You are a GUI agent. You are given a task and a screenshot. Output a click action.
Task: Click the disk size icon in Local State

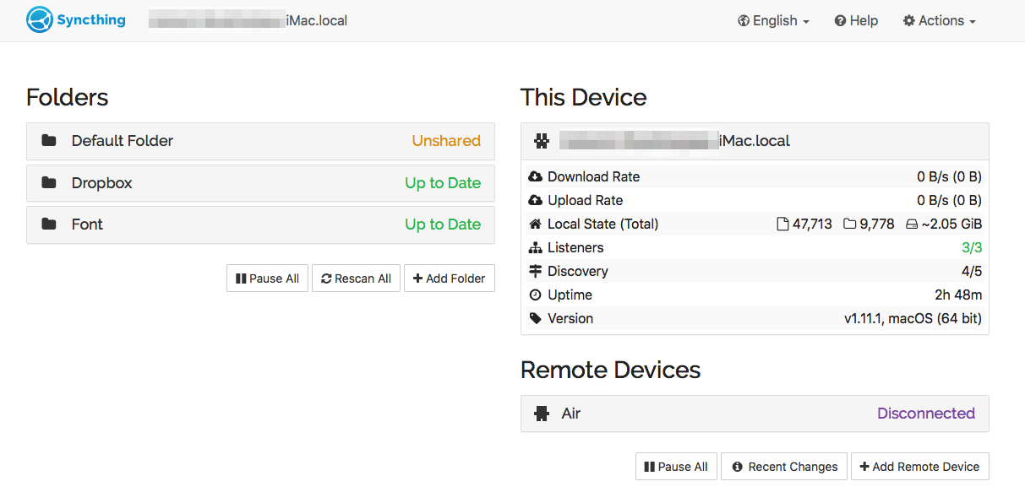[x=912, y=224]
